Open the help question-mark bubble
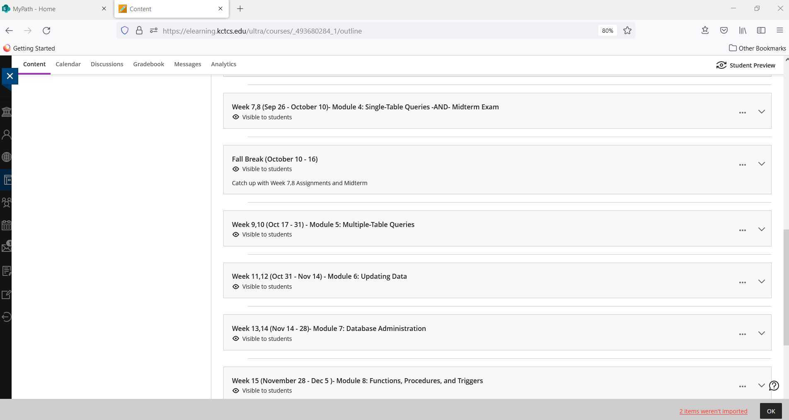Screen dimensions: 789x420 click(773, 386)
